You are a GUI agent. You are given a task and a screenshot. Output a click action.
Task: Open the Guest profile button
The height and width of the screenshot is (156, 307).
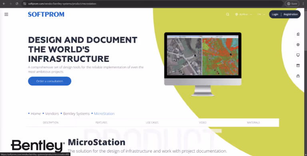[292, 4]
